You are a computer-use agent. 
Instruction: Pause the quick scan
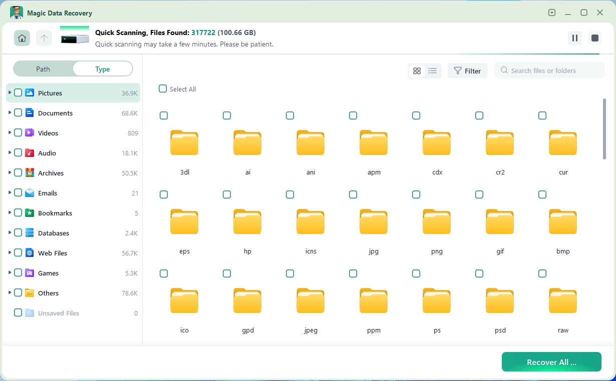[574, 38]
